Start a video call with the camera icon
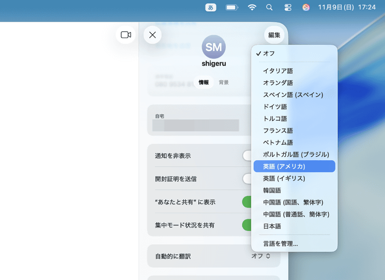The height and width of the screenshot is (280, 385). click(125, 35)
